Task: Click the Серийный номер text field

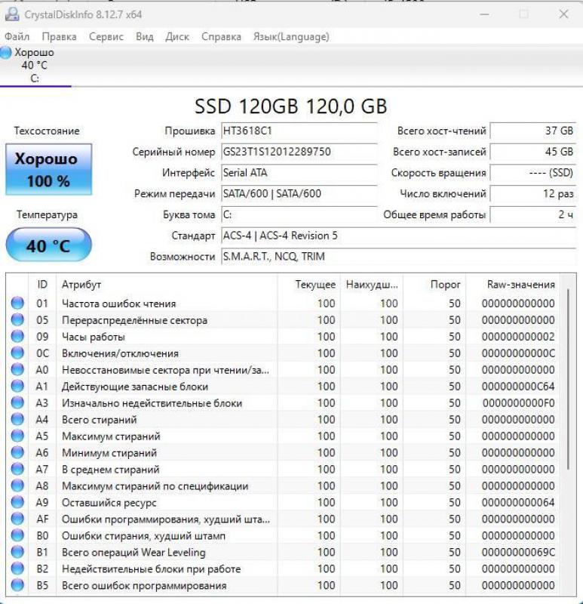Action: coord(299,152)
